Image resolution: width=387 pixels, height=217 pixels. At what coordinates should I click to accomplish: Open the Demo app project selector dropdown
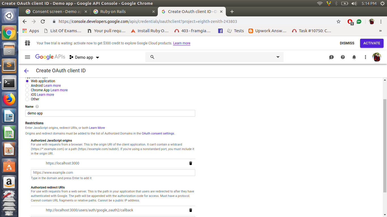(84, 57)
